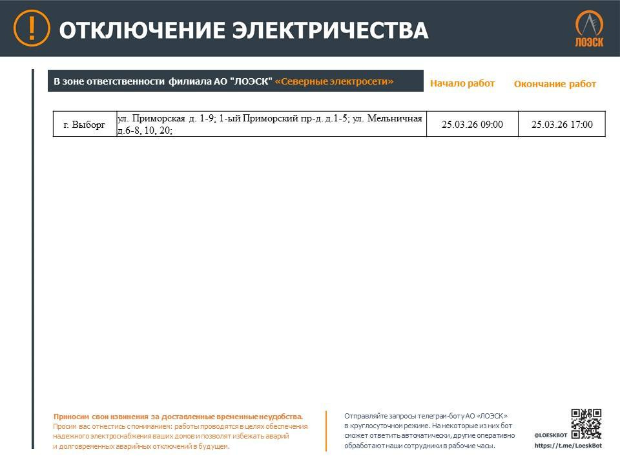This screenshot has width=620, height=465.
Task: Click the Начало работ column header
Action: coord(462,83)
